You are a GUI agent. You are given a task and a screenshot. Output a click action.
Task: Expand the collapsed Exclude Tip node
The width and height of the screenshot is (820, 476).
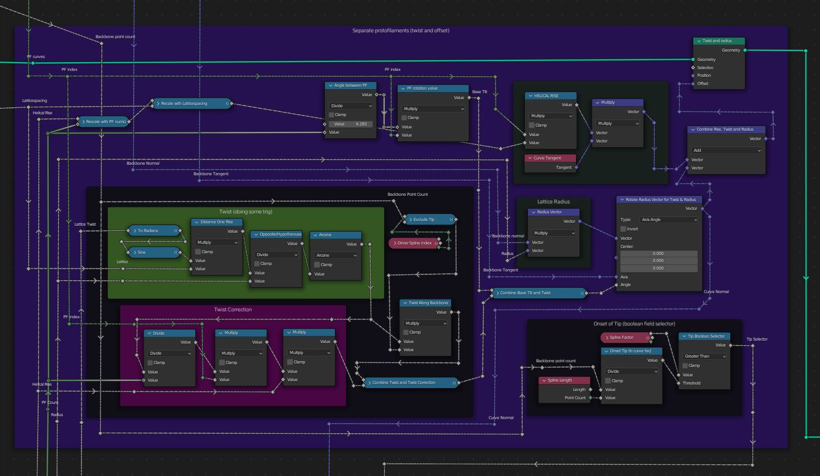(x=409, y=219)
